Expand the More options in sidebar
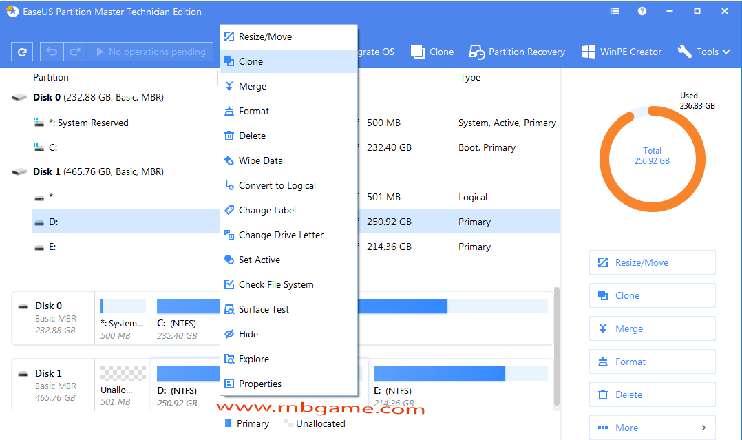742x440 pixels. point(652,428)
